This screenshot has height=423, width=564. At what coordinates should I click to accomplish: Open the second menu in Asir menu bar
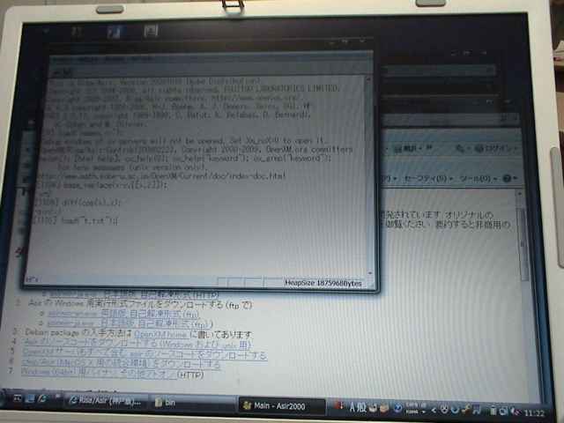tap(88, 59)
